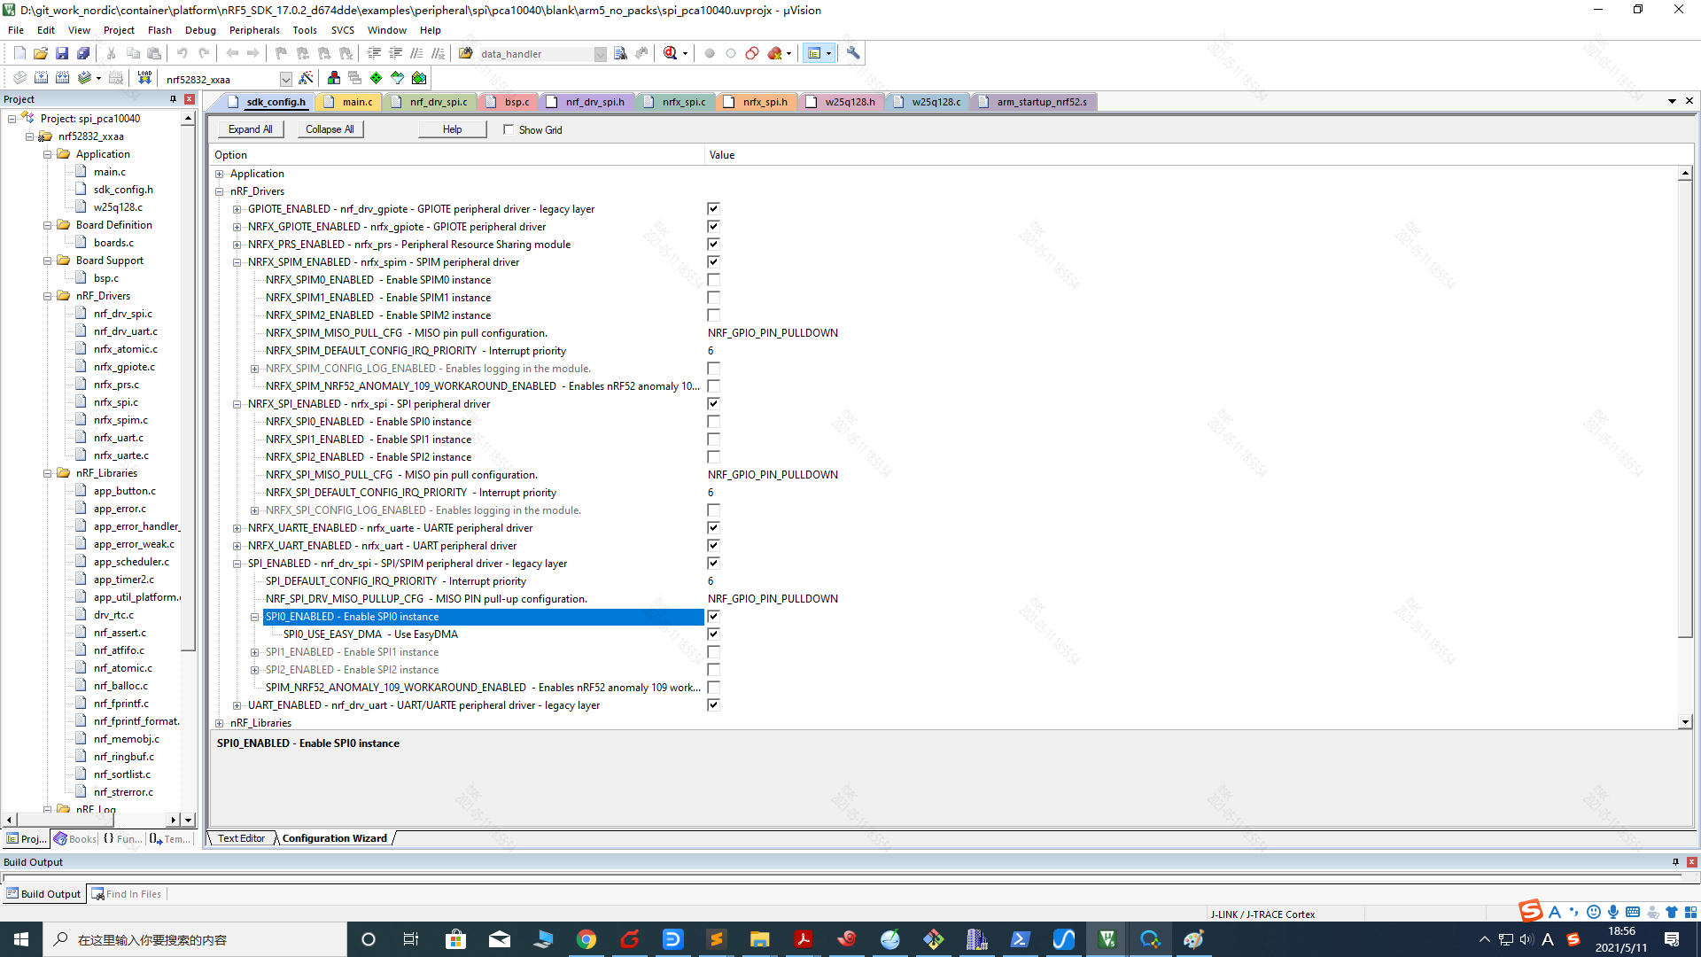1701x957 pixels.
Task: Toggle SPI0_USE_EASY_DMA Use EasyDMA checkbox
Action: click(714, 634)
